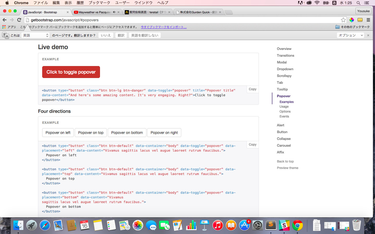Viewport: 375px width, 234px height.
Task: Open the 表示 menu
Action: [x=68, y=3]
